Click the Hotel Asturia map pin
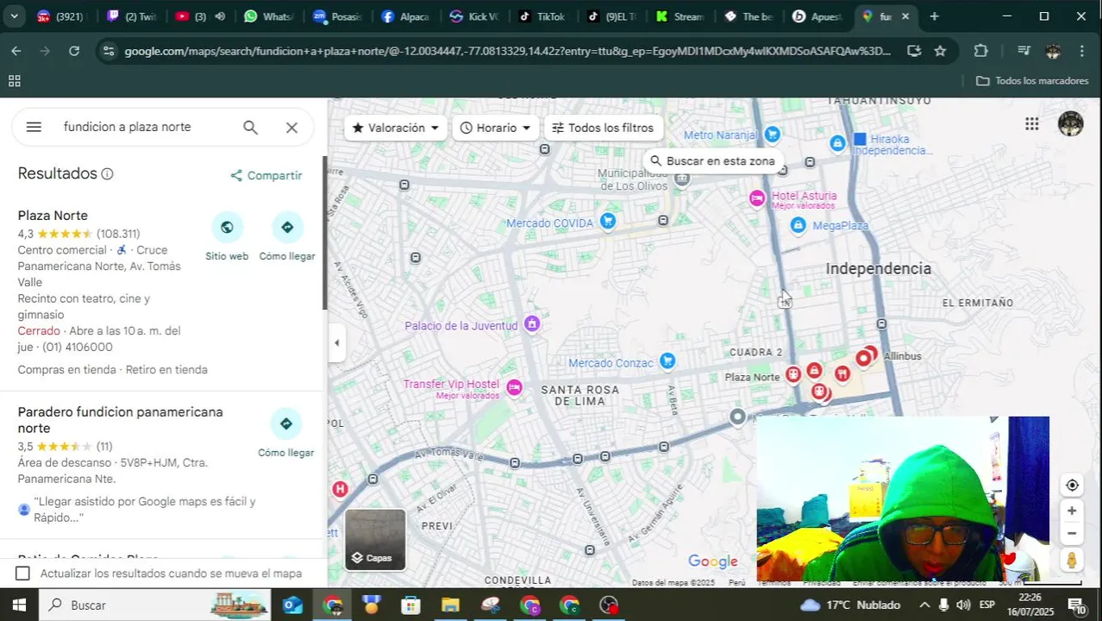Image resolution: width=1102 pixels, height=621 pixels. coord(757,198)
